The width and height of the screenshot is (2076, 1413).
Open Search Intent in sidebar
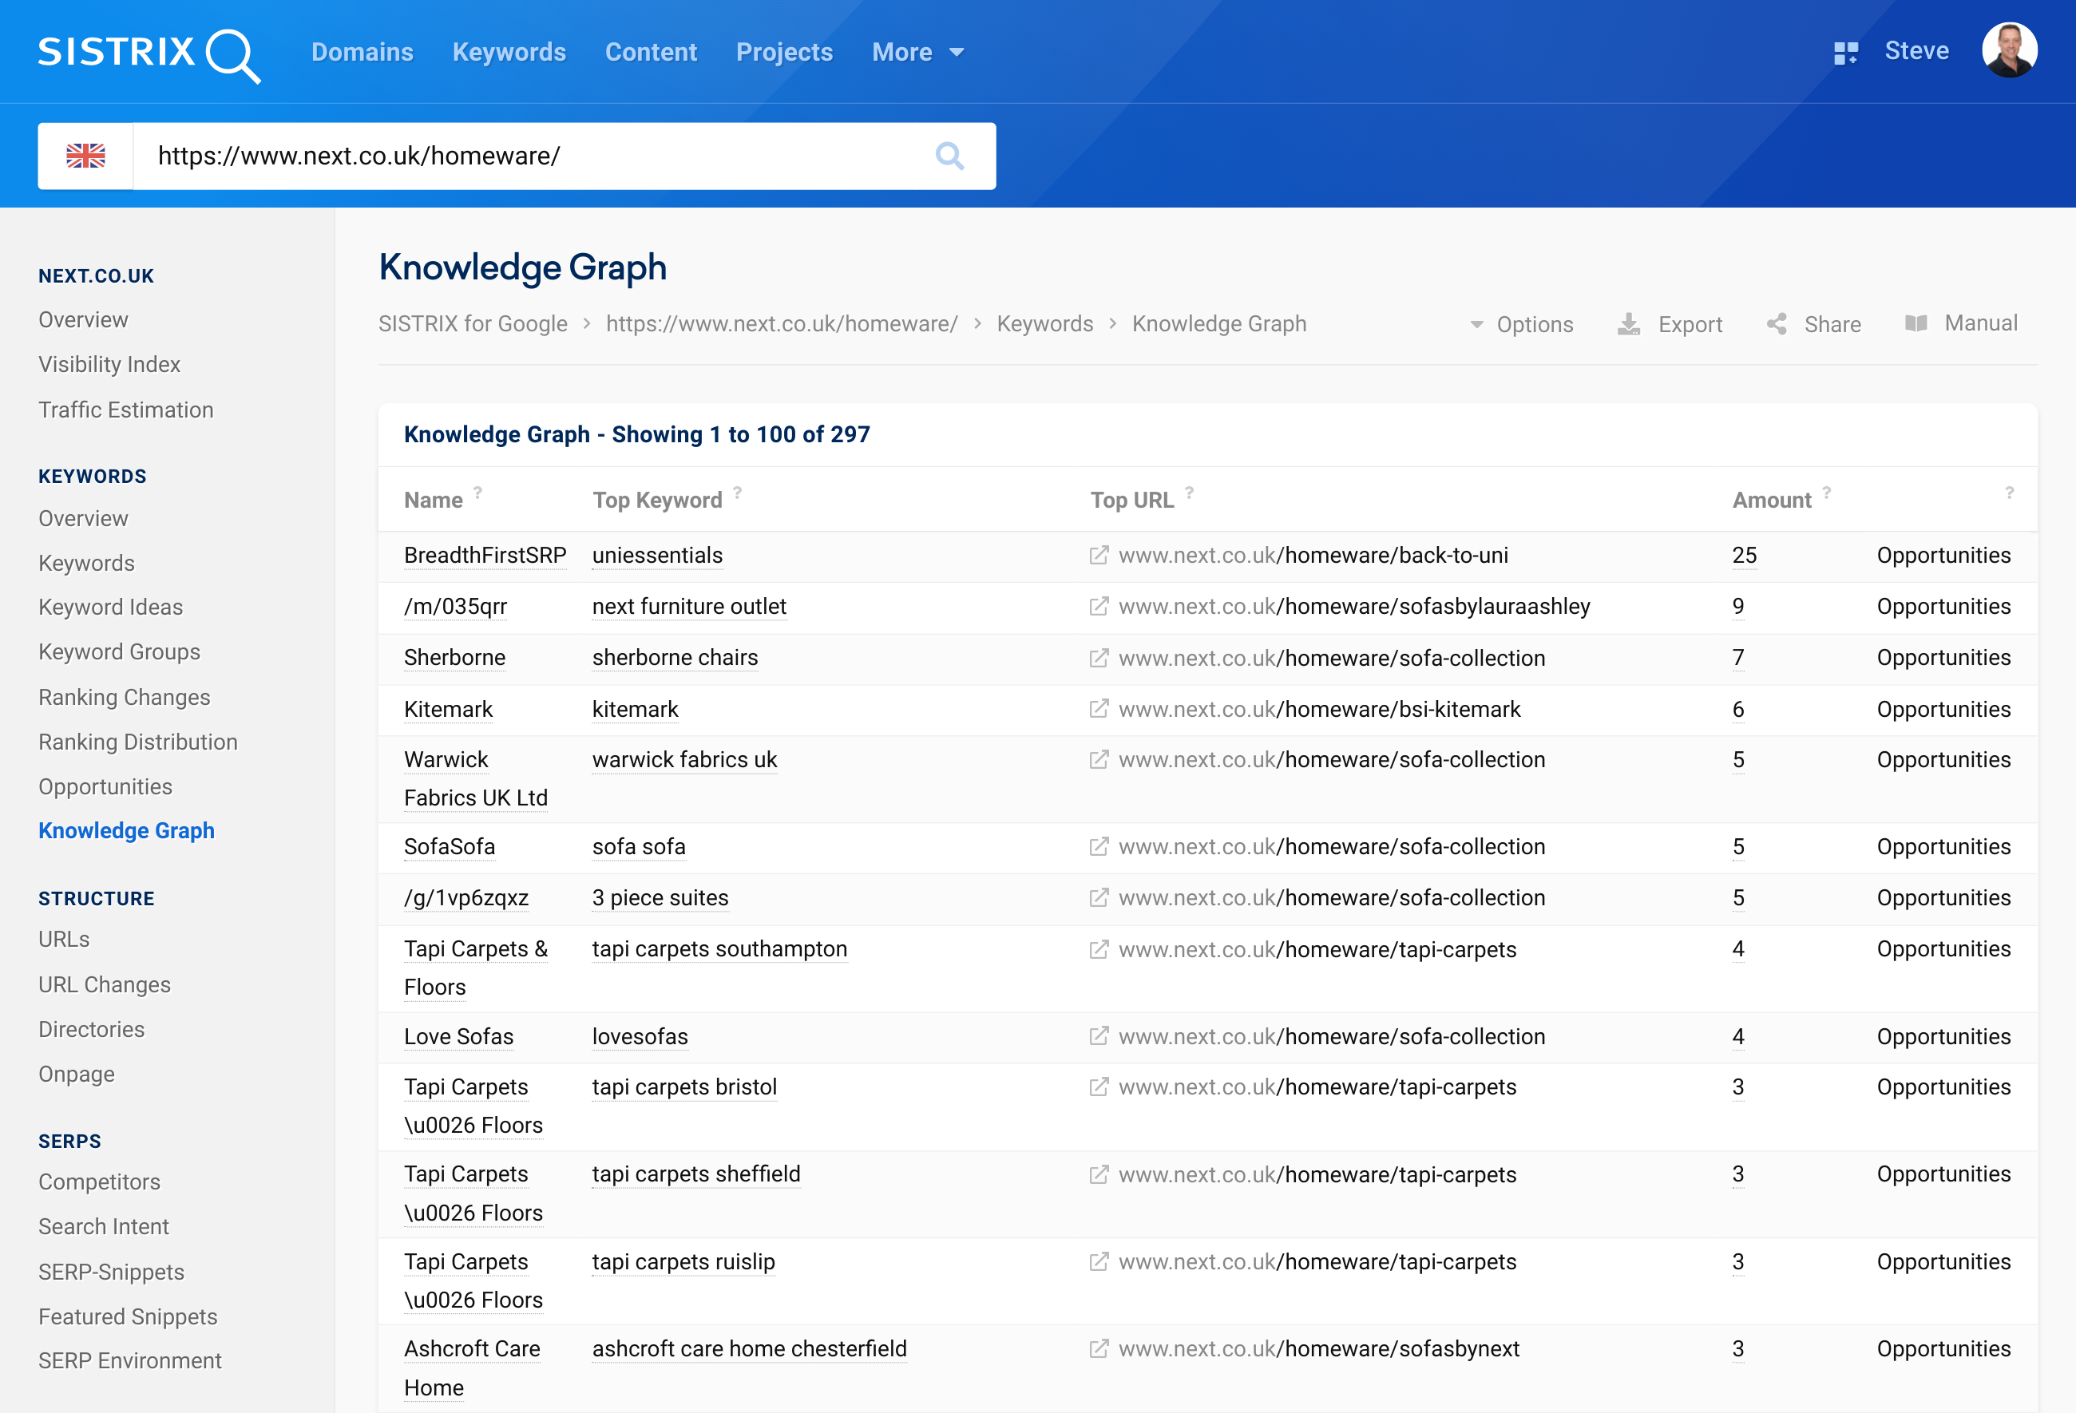pyautogui.click(x=104, y=1226)
